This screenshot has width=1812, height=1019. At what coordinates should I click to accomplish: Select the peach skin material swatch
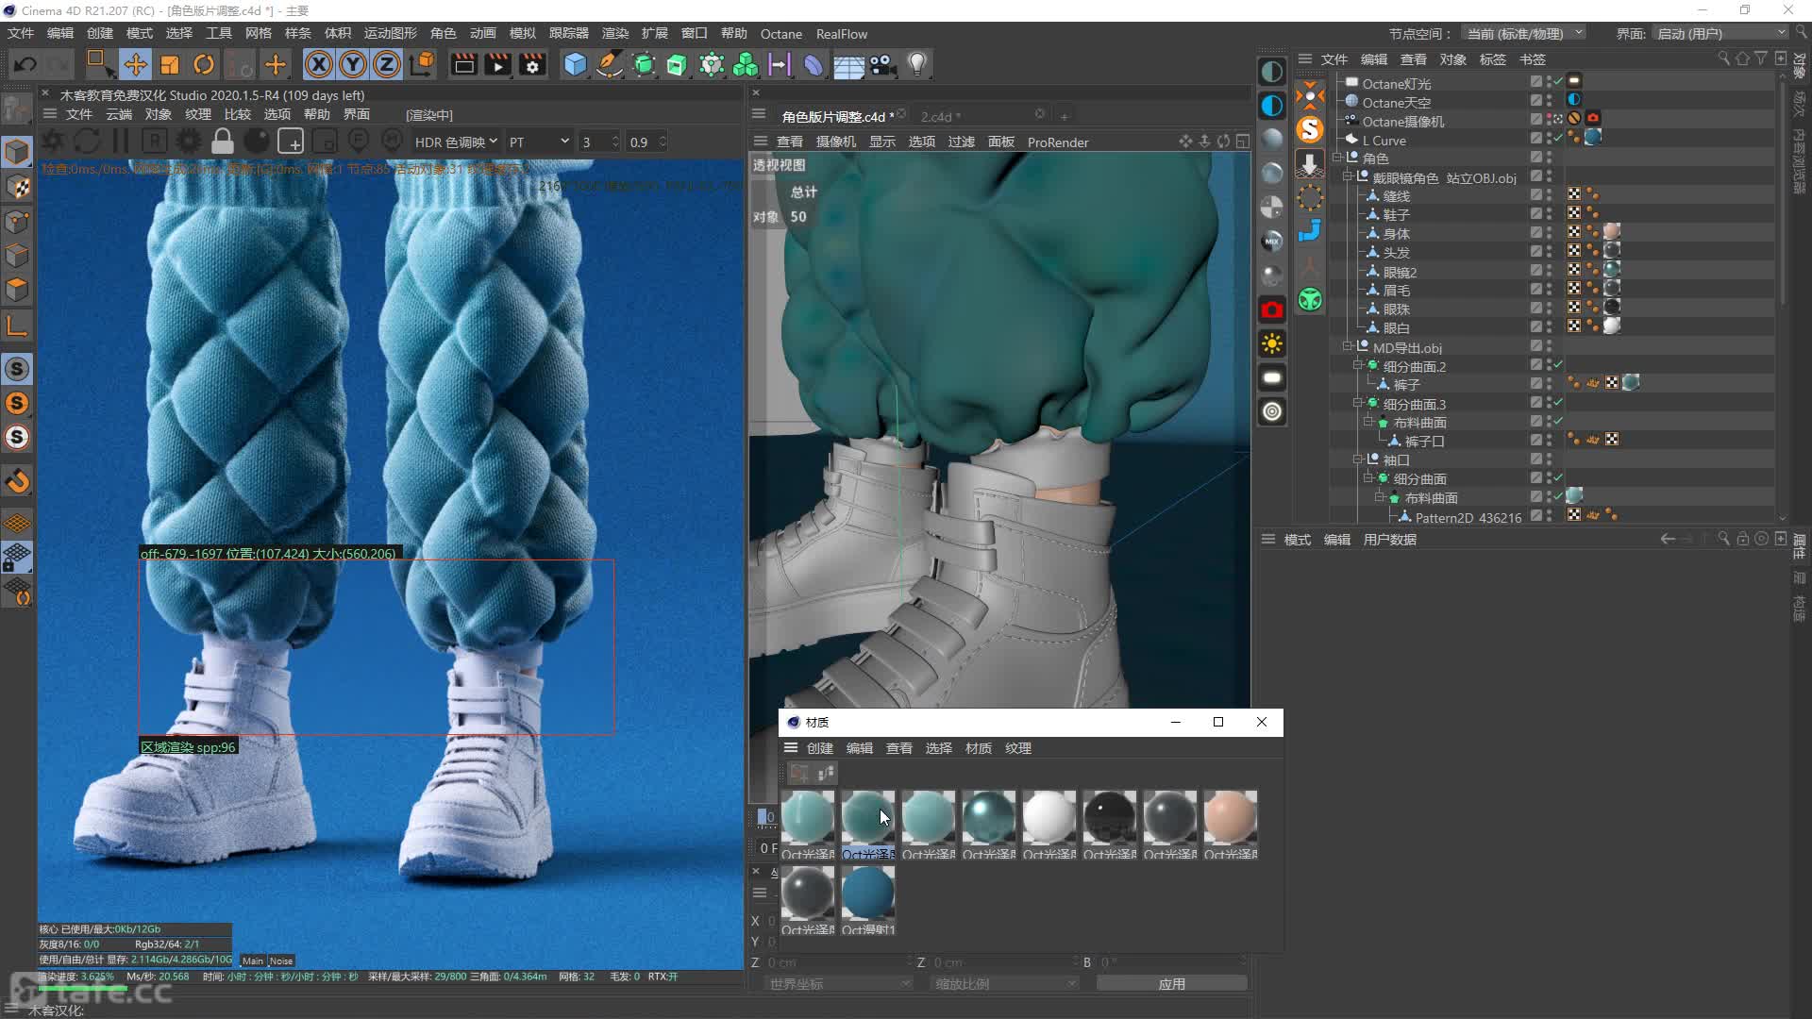click(1231, 817)
